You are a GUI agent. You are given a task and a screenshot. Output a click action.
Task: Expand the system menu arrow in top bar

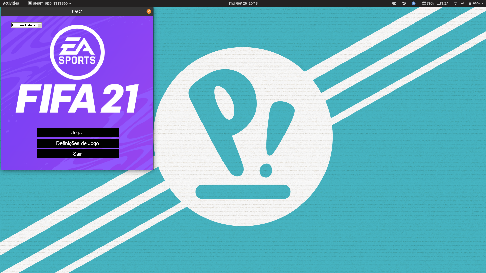[482, 3]
